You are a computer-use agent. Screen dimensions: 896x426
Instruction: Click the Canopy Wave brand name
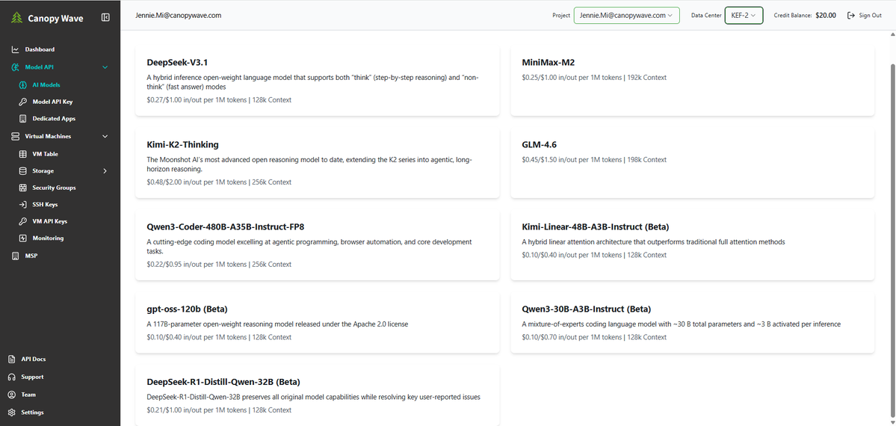(55, 18)
